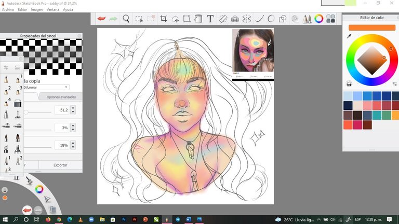Pick the teal swatch in the palette
The image size is (399, 224).
377,115
